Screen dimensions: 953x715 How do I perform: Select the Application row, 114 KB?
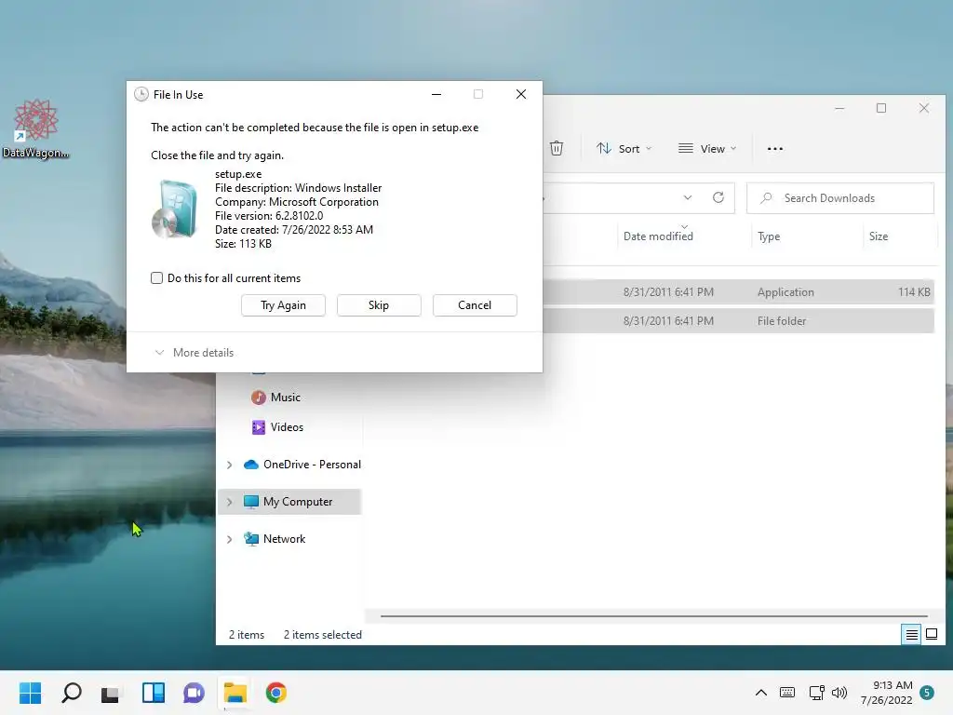[x=738, y=291]
